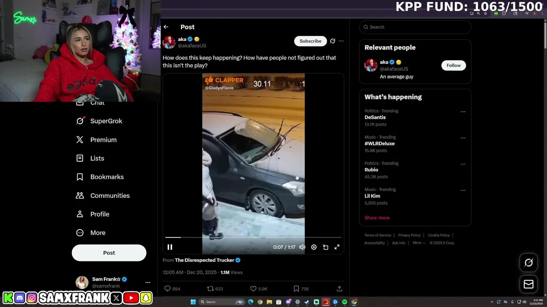Expand the footer More menu
Viewport: 547px width, 307px height.
418,243
